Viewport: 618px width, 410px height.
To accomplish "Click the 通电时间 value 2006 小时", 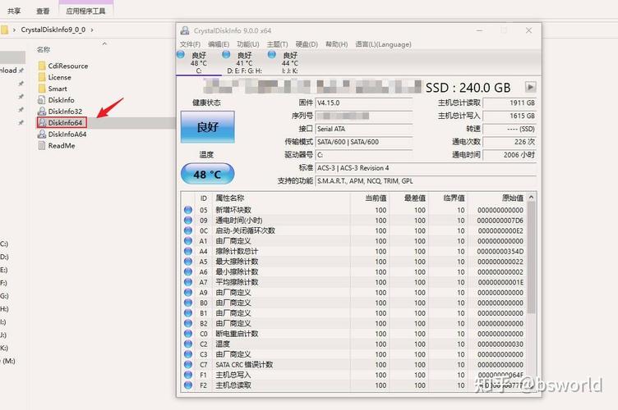I will (x=510, y=155).
